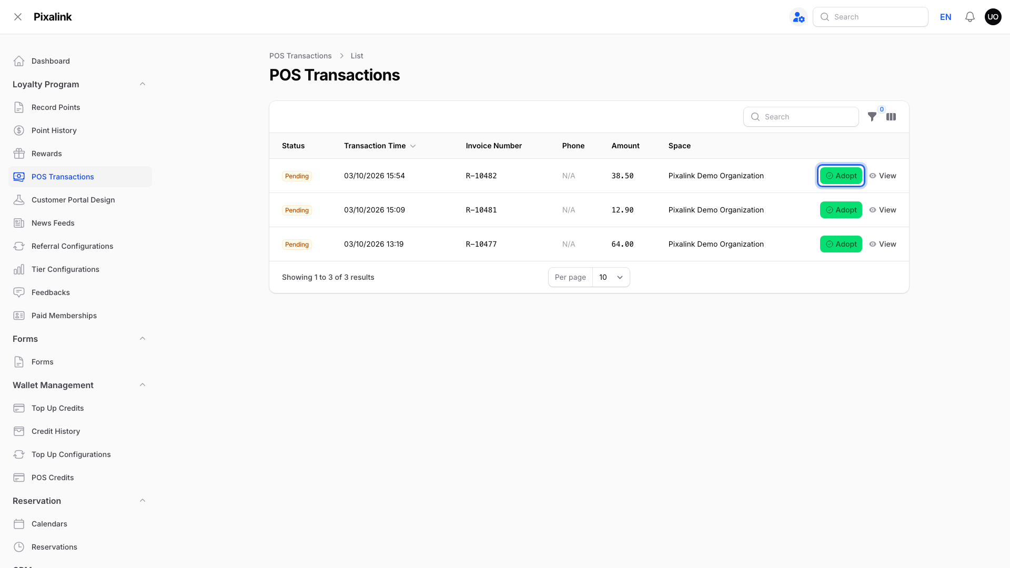
Task: Switch language with EN button
Action: [x=945, y=17]
